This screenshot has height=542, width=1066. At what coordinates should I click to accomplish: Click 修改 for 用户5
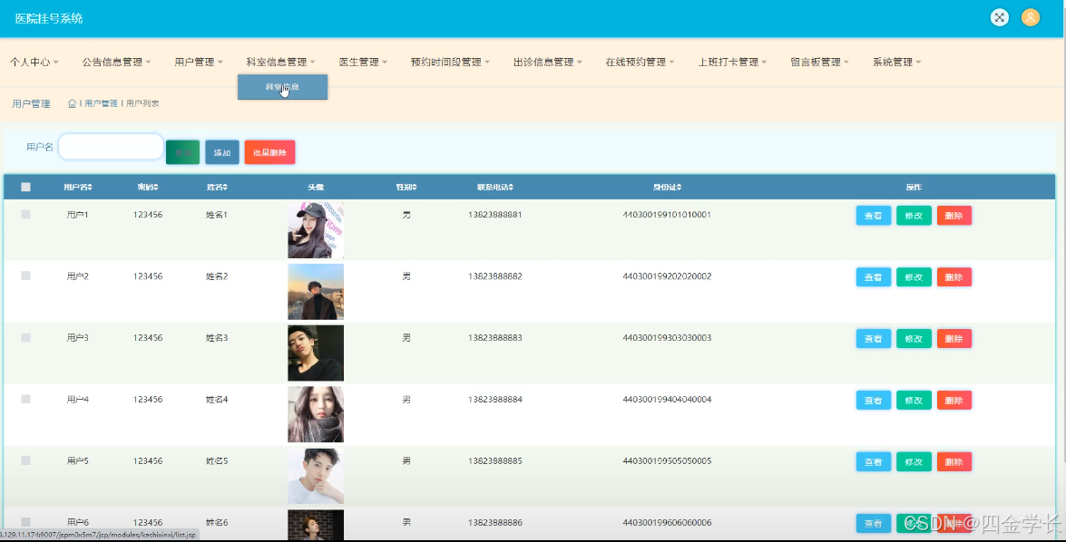pos(914,462)
